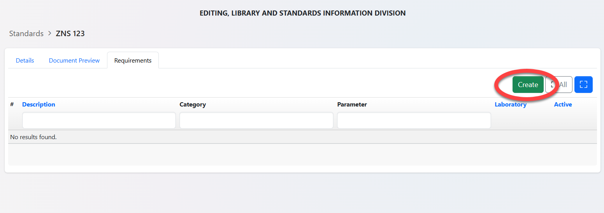
Task: Click the Editing, Library and Standards heading
Action: (x=302, y=13)
